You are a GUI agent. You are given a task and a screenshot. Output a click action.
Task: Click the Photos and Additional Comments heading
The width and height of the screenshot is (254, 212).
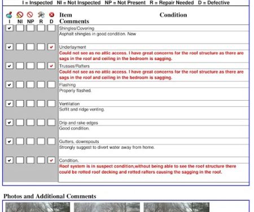[50, 196]
